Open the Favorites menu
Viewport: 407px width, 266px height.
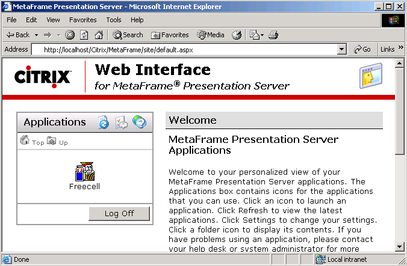tap(83, 20)
